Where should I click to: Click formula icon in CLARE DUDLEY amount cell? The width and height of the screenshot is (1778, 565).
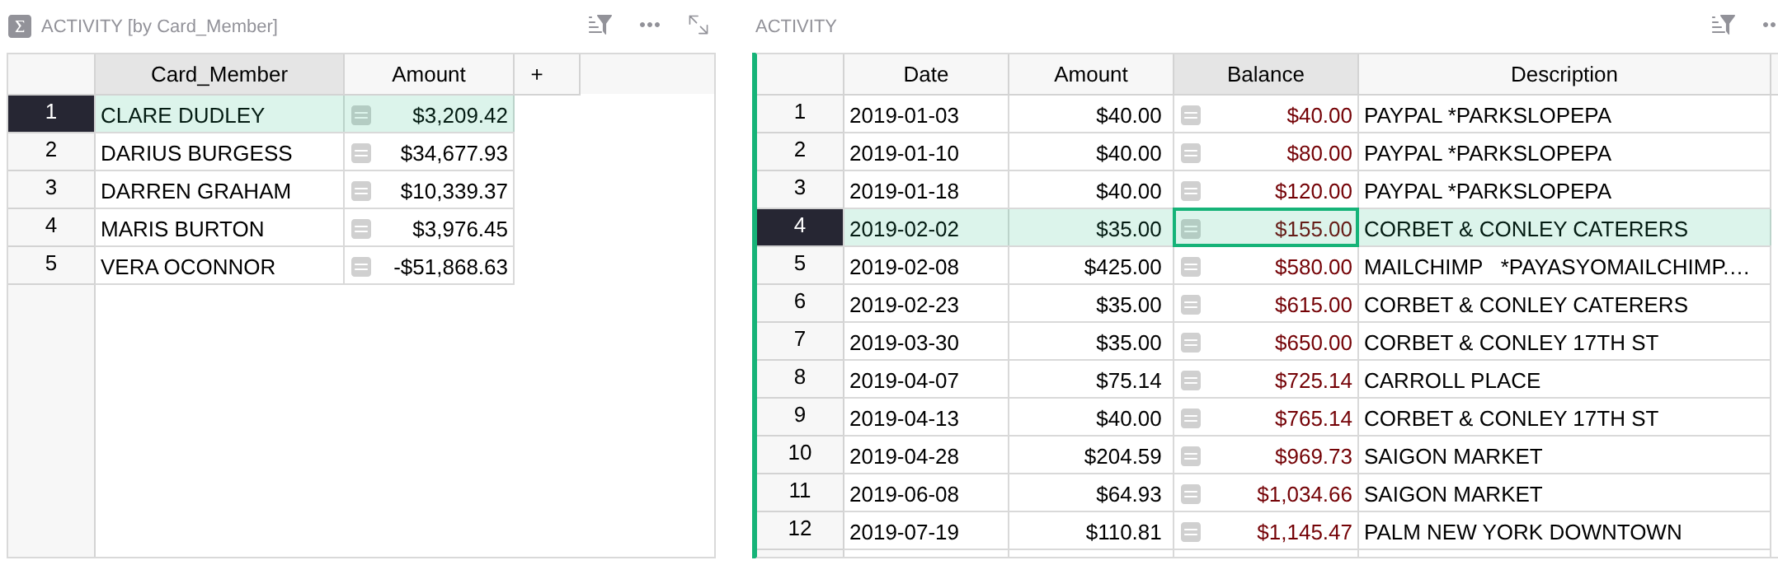361,115
